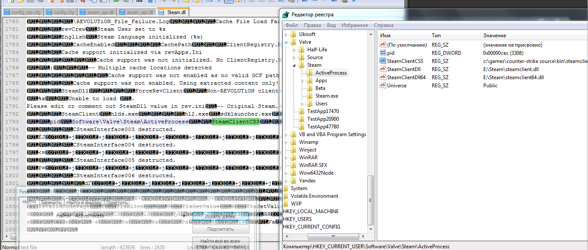Expand the Apps registry key
588x250 pixels.
click(x=303, y=80)
